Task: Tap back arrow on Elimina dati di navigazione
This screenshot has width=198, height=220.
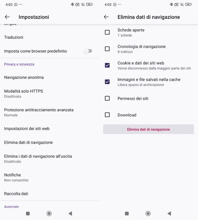Action: 106,17
